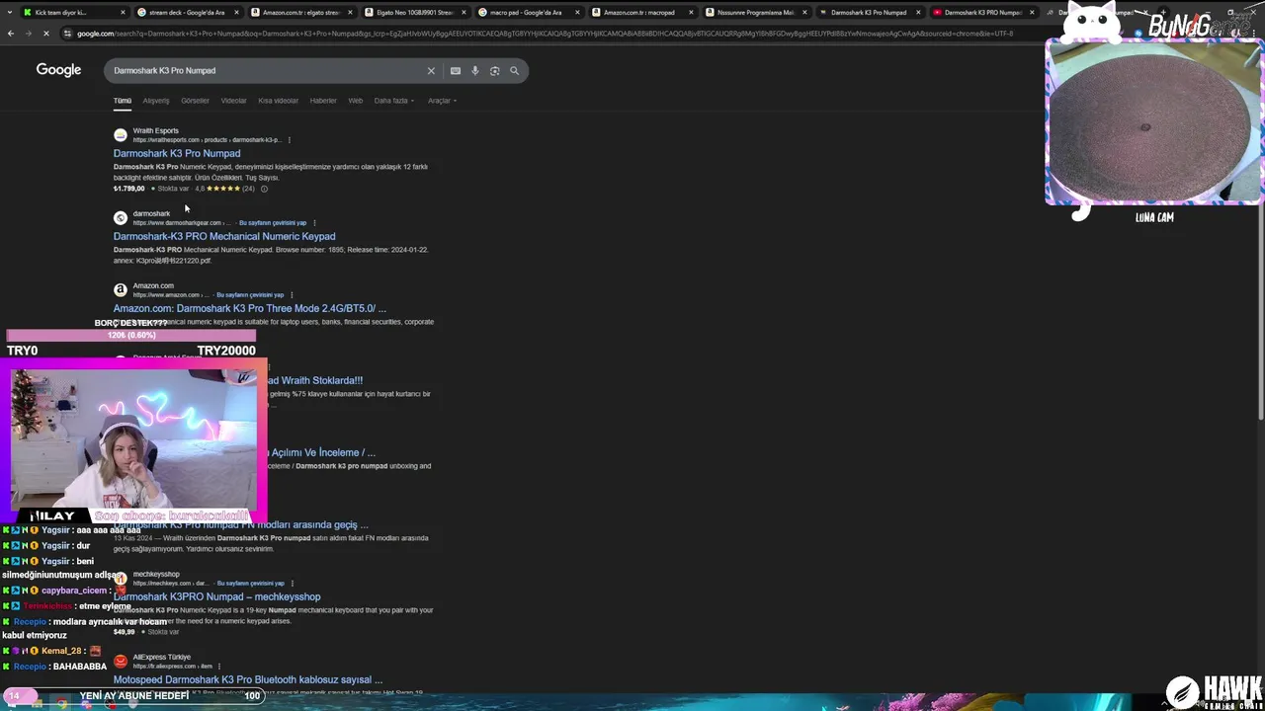Click the '₺1.799,00' price text
The image size is (1265, 711).
point(129,189)
